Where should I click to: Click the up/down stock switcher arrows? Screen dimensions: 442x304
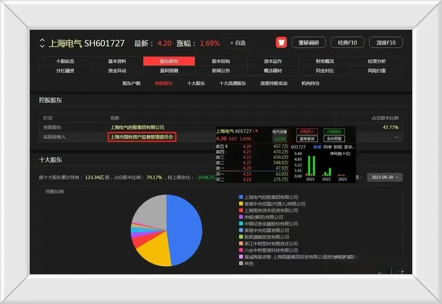(42, 43)
